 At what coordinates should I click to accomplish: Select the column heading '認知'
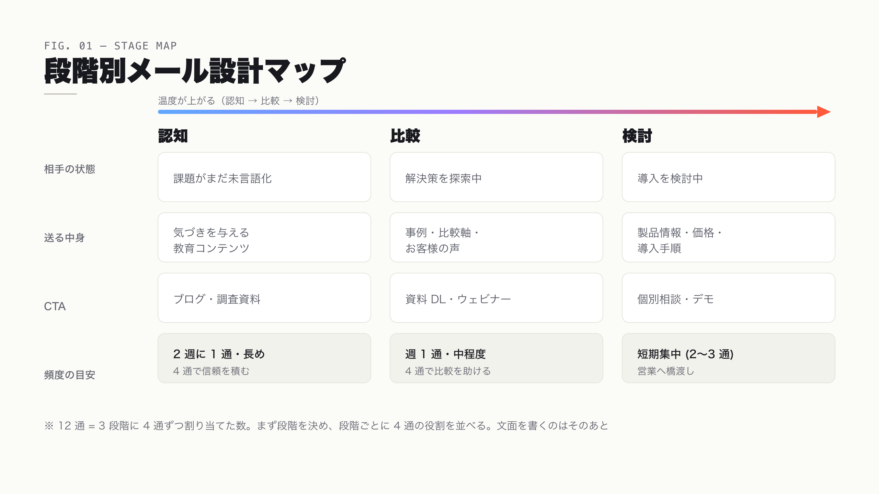coord(173,136)
